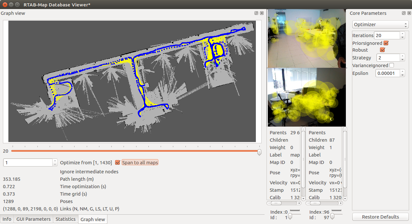The height and width of the screenshot is (224, 412).
Task: Switch to the Statistics tab
Action: [65, 219]
